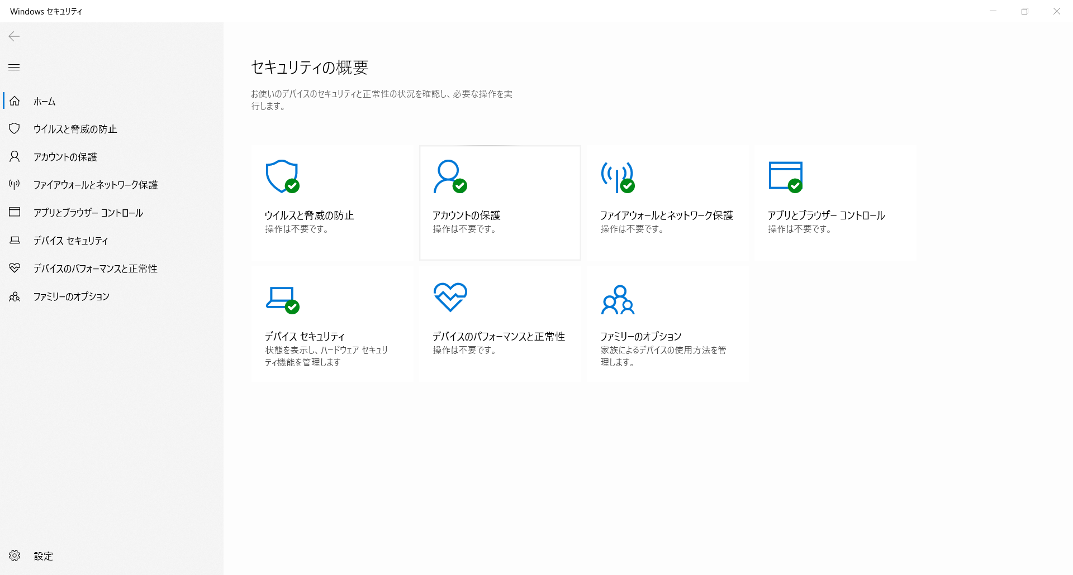The image size is (1073, 575).
Task: Click the app and browser window tile icon
Action: [x=785, y=176]
